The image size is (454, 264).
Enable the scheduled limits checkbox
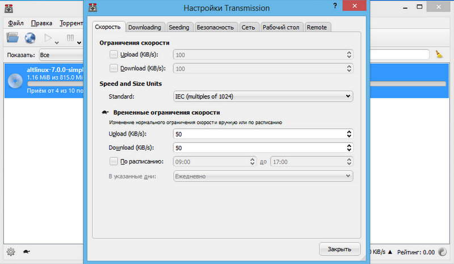click(113, 161)
